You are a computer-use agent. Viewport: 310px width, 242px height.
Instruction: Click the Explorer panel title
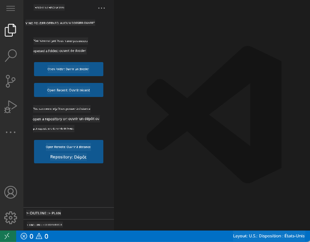(x=49, y=8)
